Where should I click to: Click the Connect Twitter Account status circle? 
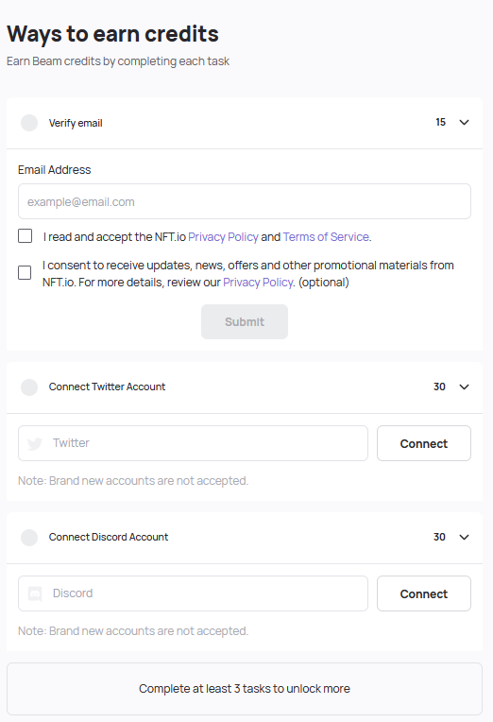click(29, 387)
